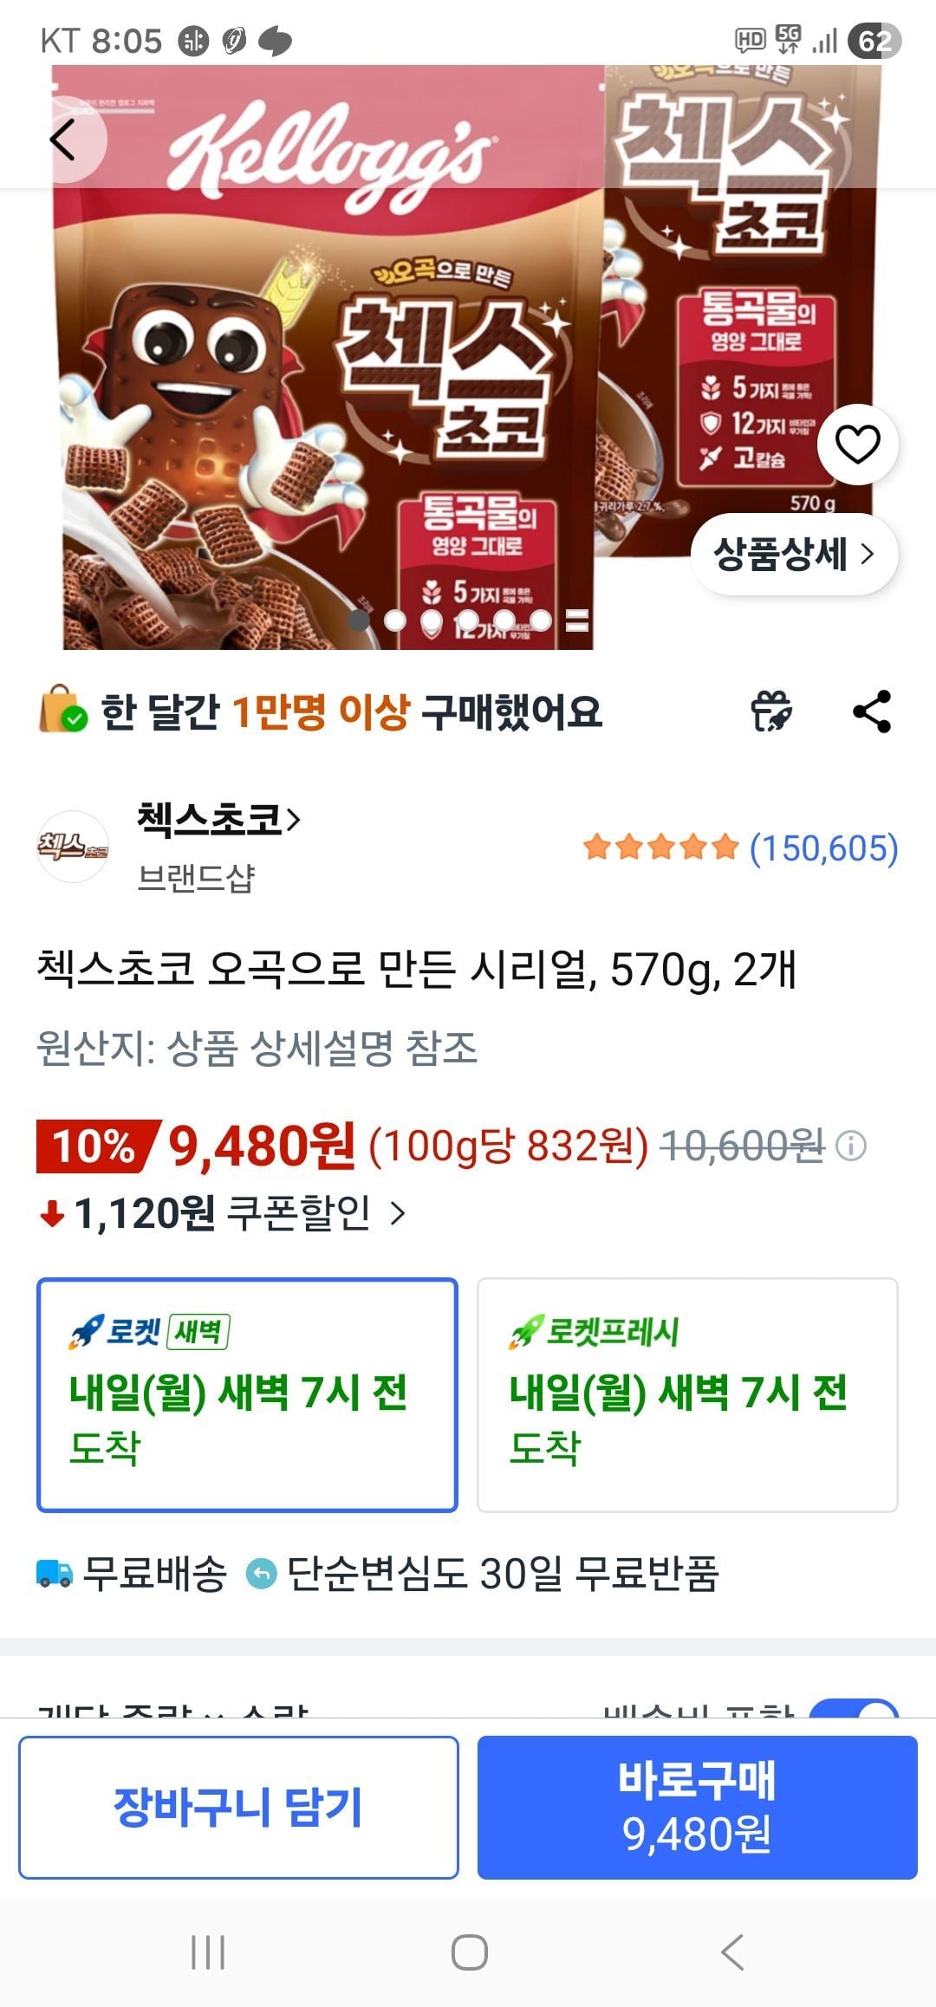Viewport: 936px width, 2007px height.
Task: Tap Android home navigation button
Action: click(469, 1952)
